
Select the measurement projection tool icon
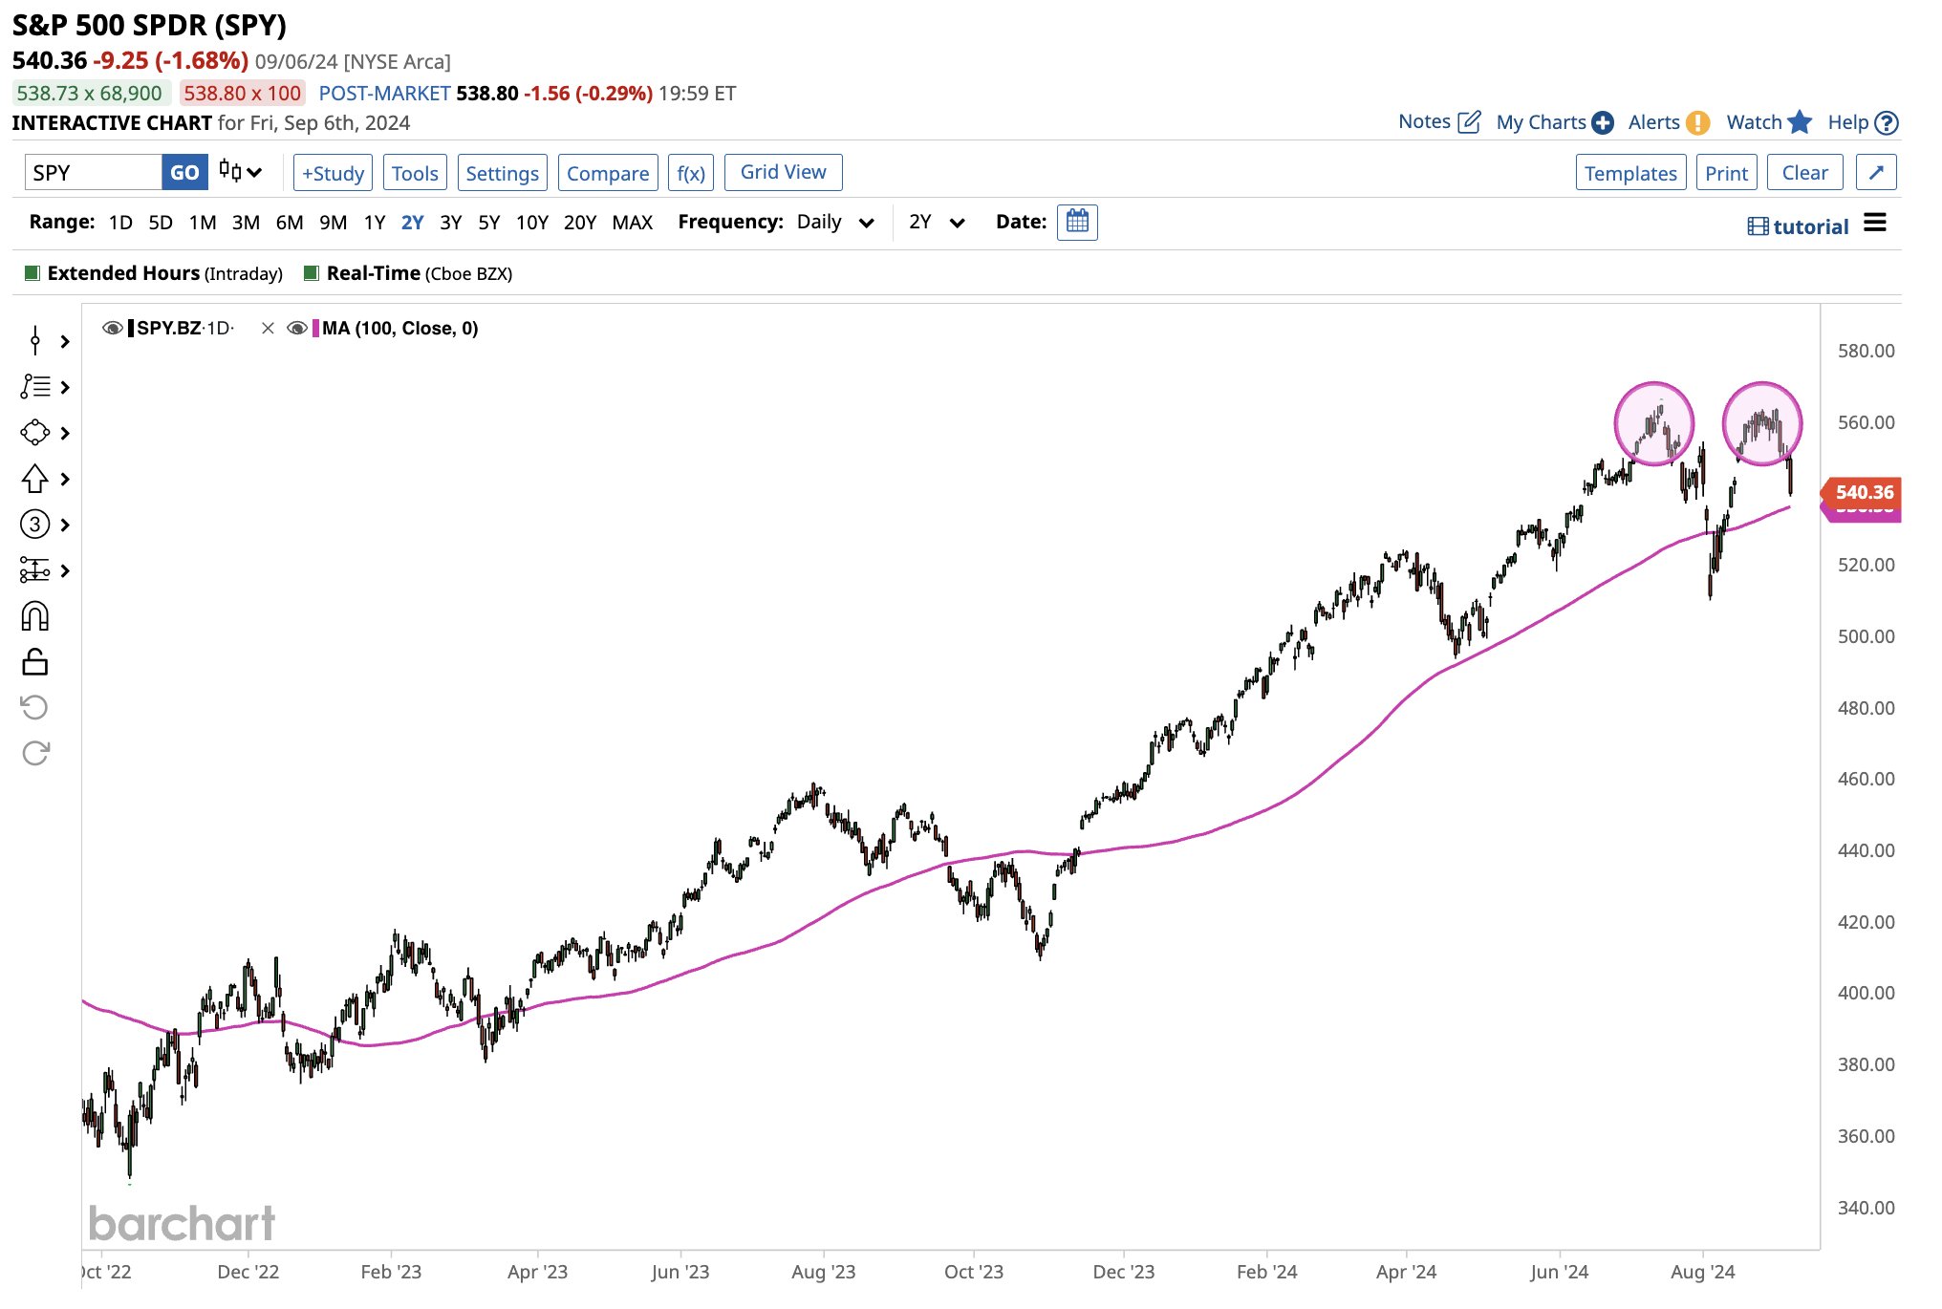tap(35, 569)
